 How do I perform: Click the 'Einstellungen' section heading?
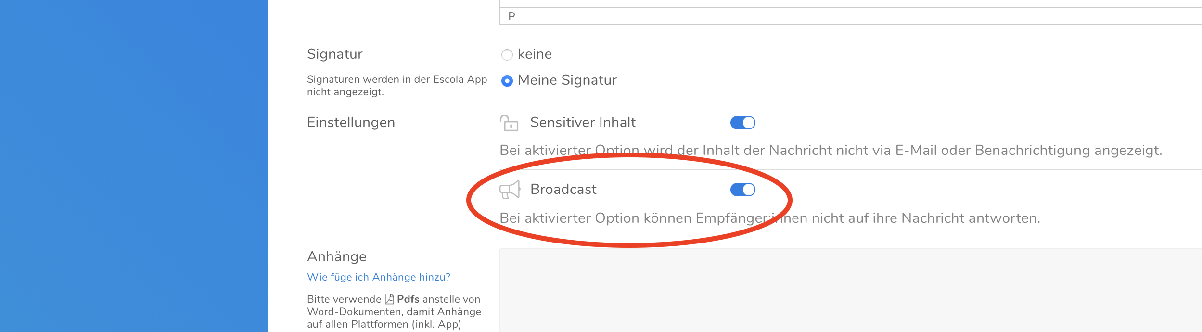351,123
